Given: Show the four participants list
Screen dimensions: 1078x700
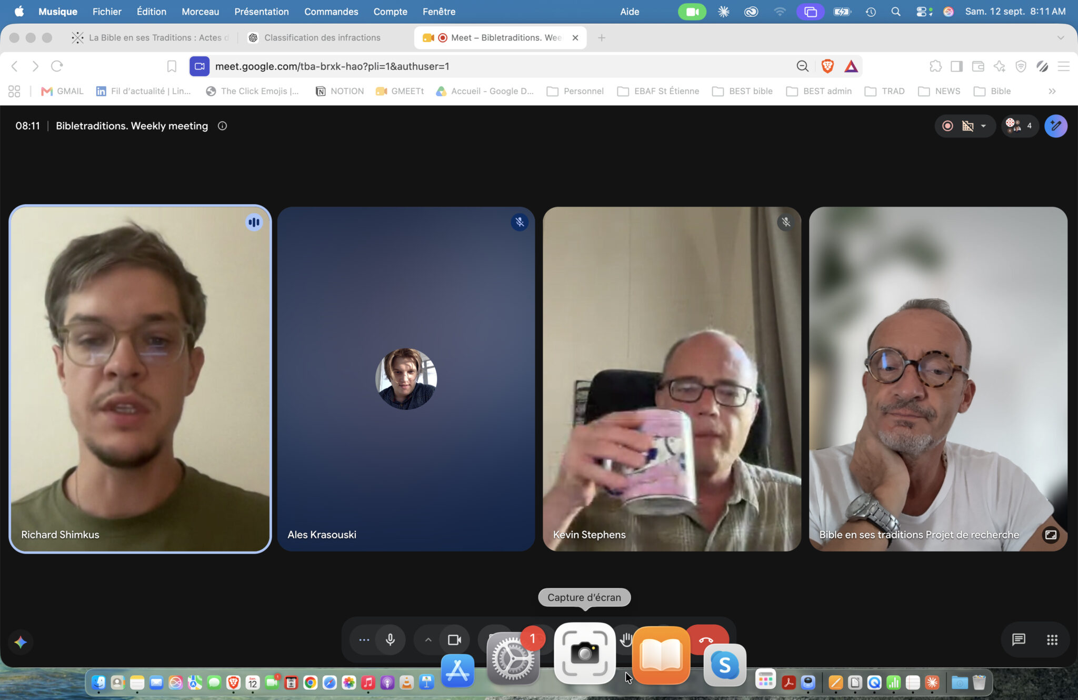Looking at the screenshot, I should coord(1020,126).
